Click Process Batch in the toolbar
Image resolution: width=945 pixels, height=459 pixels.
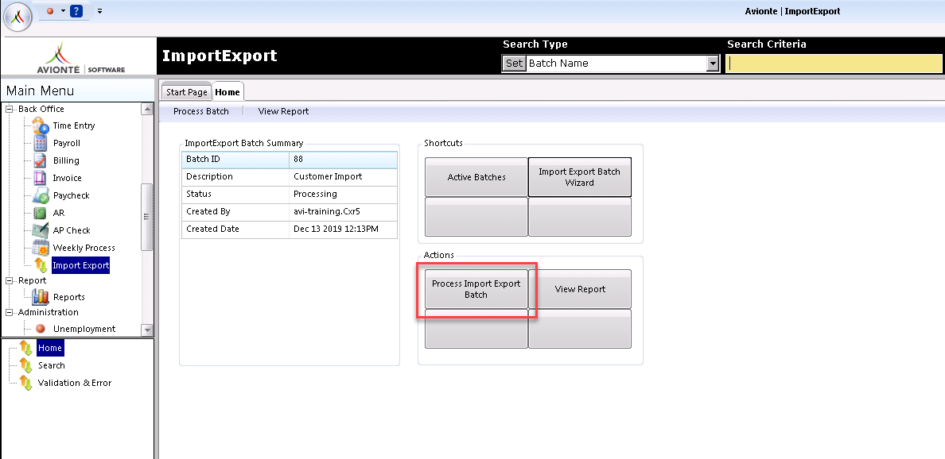tap(201, 111)
